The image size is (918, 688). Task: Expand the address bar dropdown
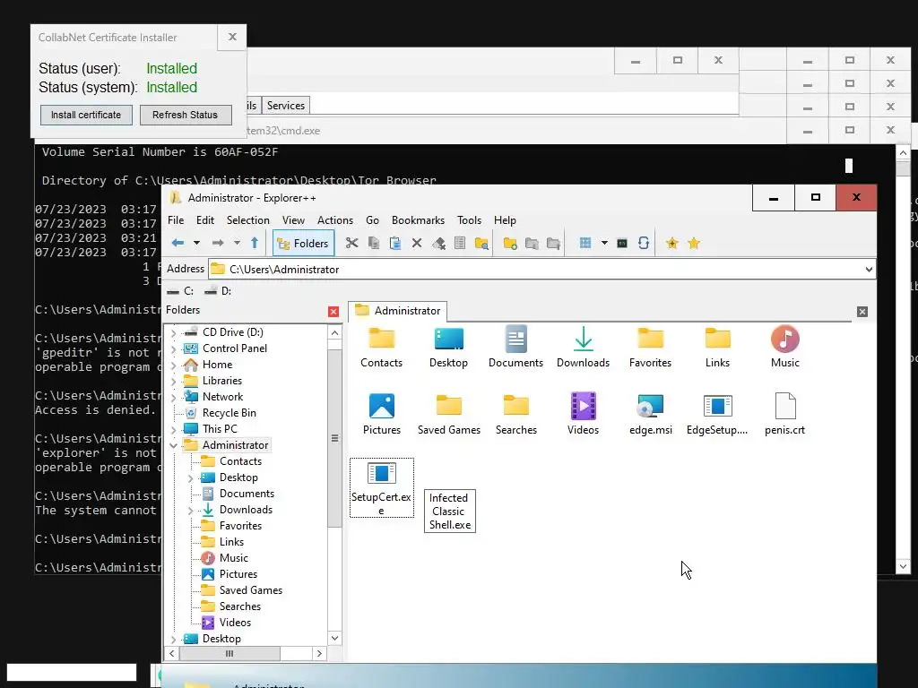tap(869, 269)
